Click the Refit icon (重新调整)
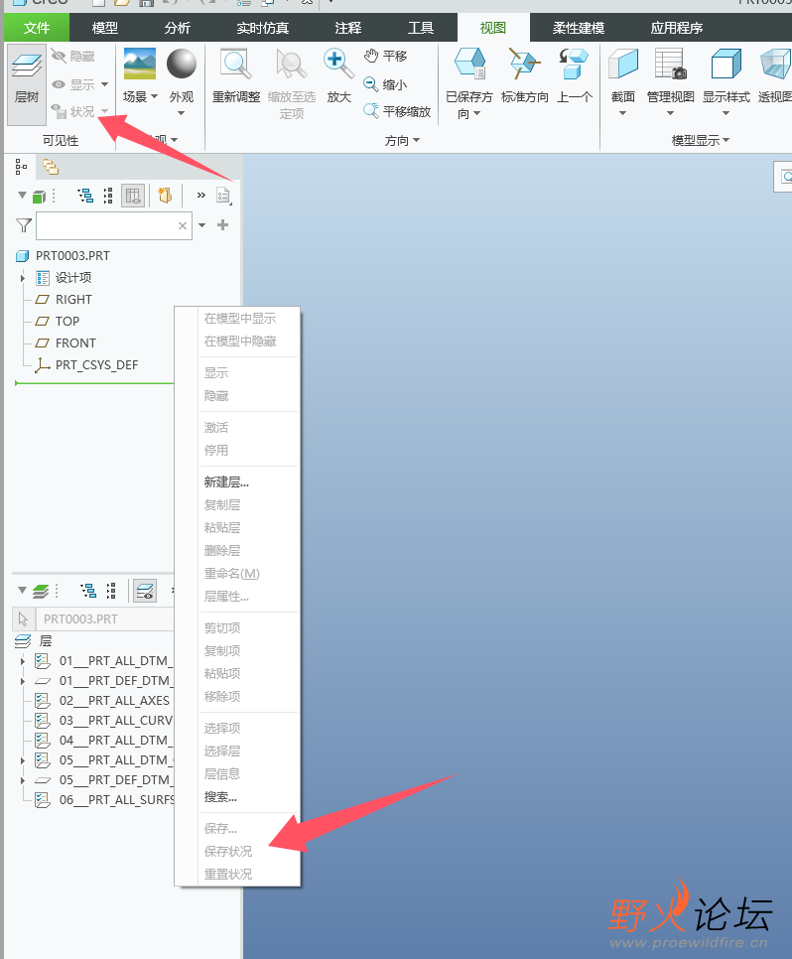The width and height of the screenshot is (792, 959). tap(236, 65)
